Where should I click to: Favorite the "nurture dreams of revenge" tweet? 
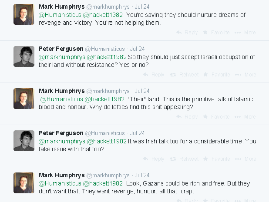click(x=216, y=33)
